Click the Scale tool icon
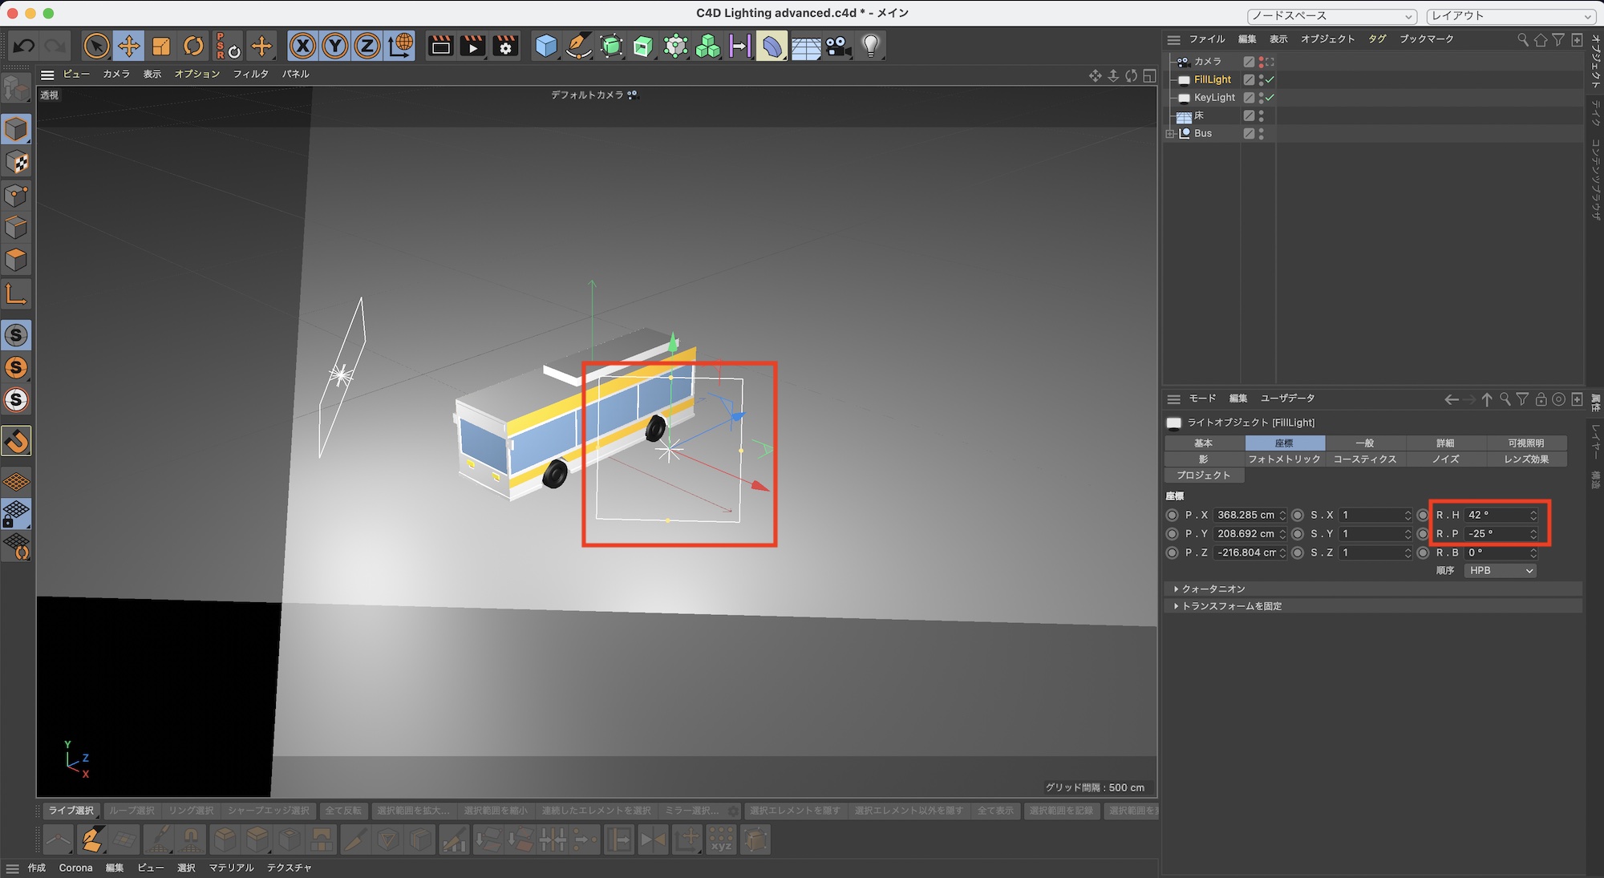The width and height of the screenshot is (1604, 878). pyautogui.click(x=161, y=46)
